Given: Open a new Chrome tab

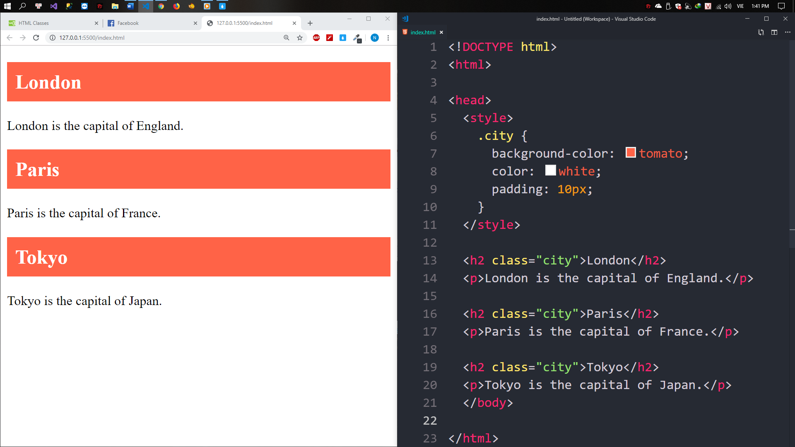Looking at the screenshot, I should (310, 23).
